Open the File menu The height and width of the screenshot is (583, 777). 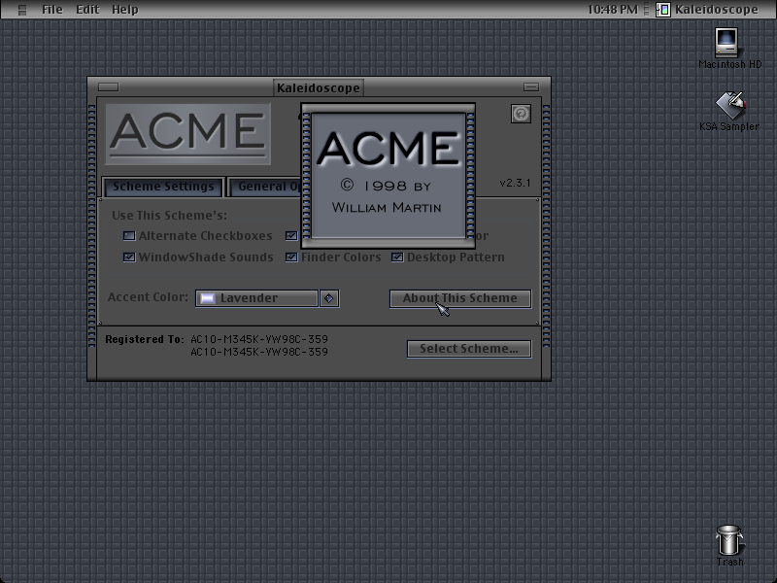52,10
